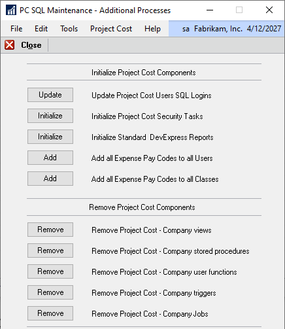
Task: Click the user 'sa' in status area
Action: pyautogui.click(x=186, y=29)
